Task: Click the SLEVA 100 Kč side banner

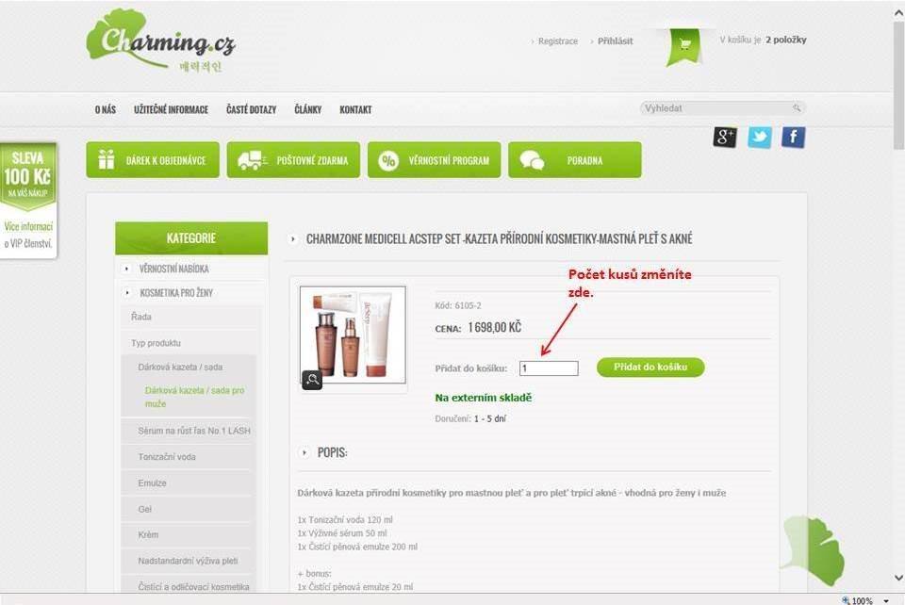Action: [x=27, y=176]
